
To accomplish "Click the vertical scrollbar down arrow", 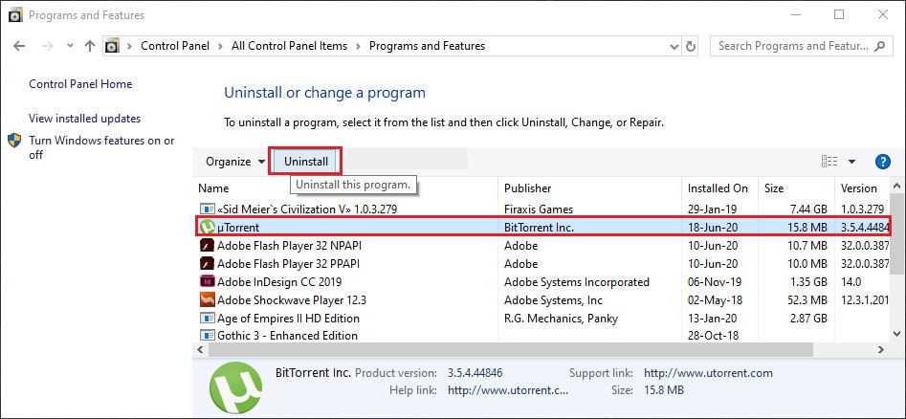I will pyautogui.click(x=896, y=334).
